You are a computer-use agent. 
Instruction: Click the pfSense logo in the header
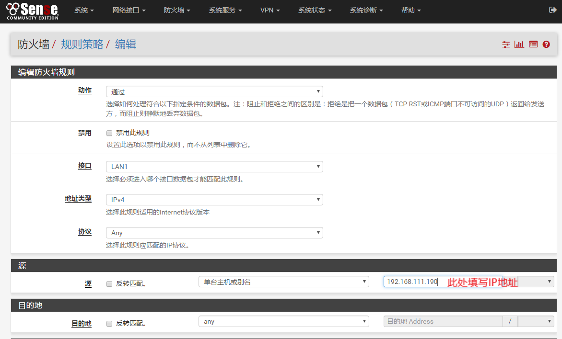[x=33, y=11]
